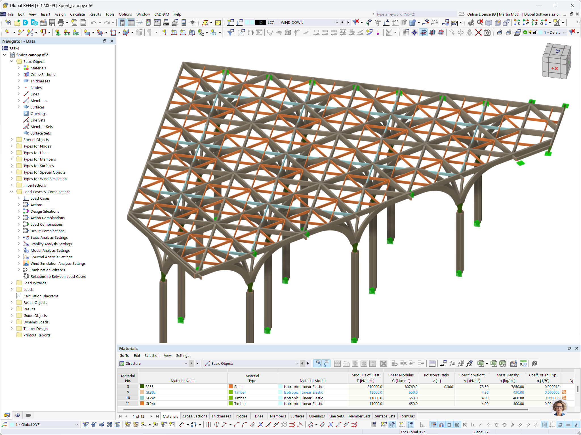Open the WIND DOWN load case dropdown
The height and width of the screenshot is (435, 581).
click(x=336, y=23)
